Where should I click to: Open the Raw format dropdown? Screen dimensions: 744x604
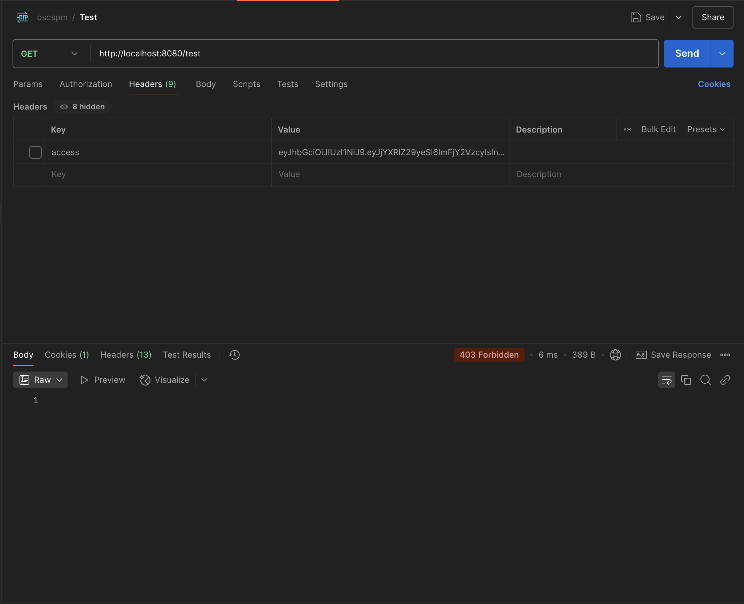(40, 380)
